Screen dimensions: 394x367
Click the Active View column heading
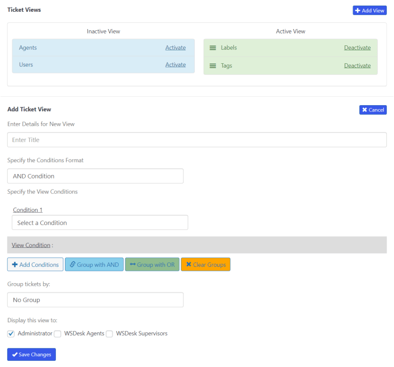click(290, 31)
